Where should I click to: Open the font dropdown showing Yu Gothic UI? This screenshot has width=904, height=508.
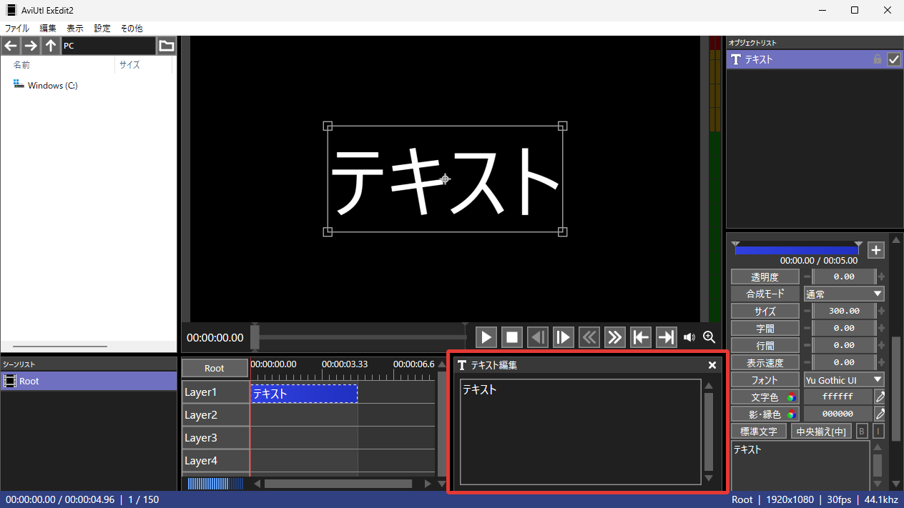click(x=844, y=380)
